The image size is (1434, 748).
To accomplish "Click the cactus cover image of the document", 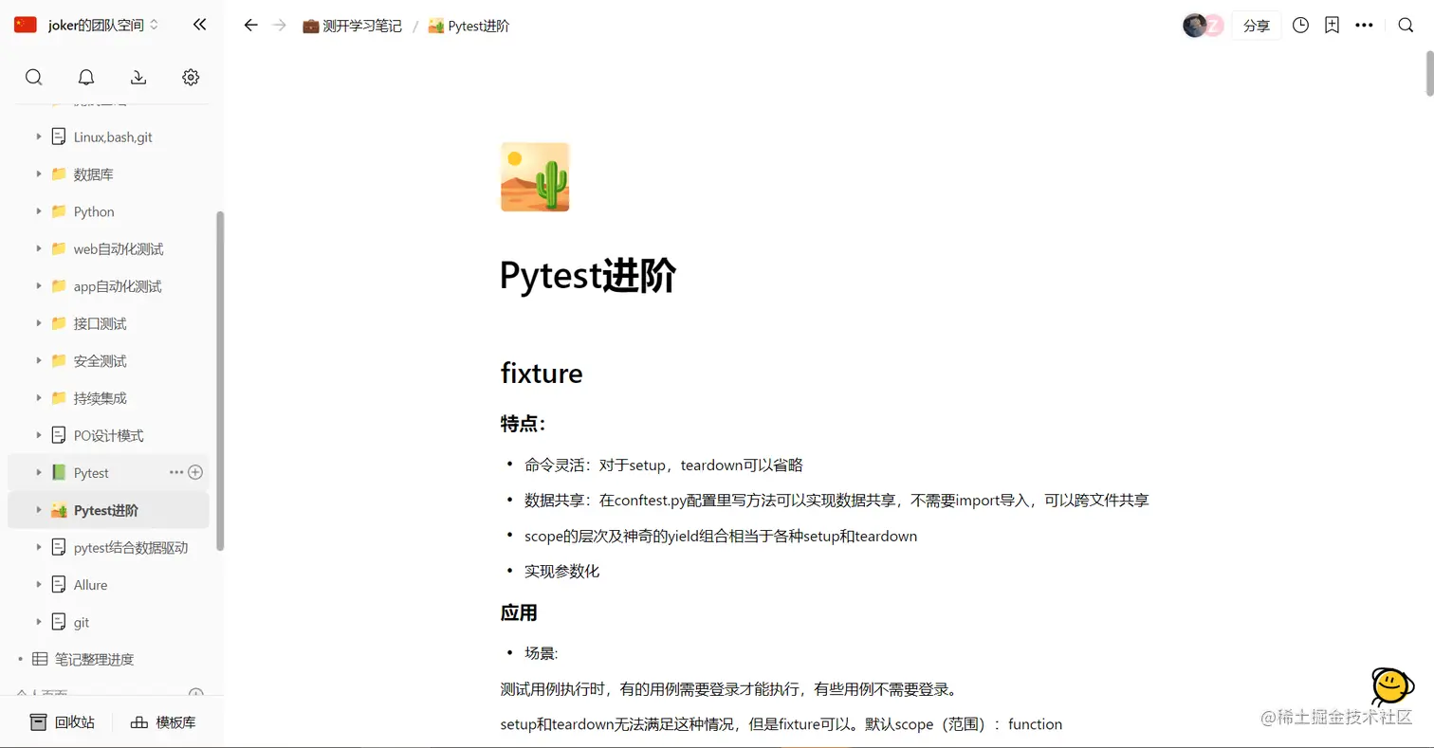I will pyautogui.click(x=534, y=176).
